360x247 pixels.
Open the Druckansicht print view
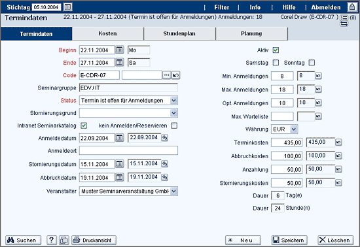pyautogui.click(x=94, y=240)
